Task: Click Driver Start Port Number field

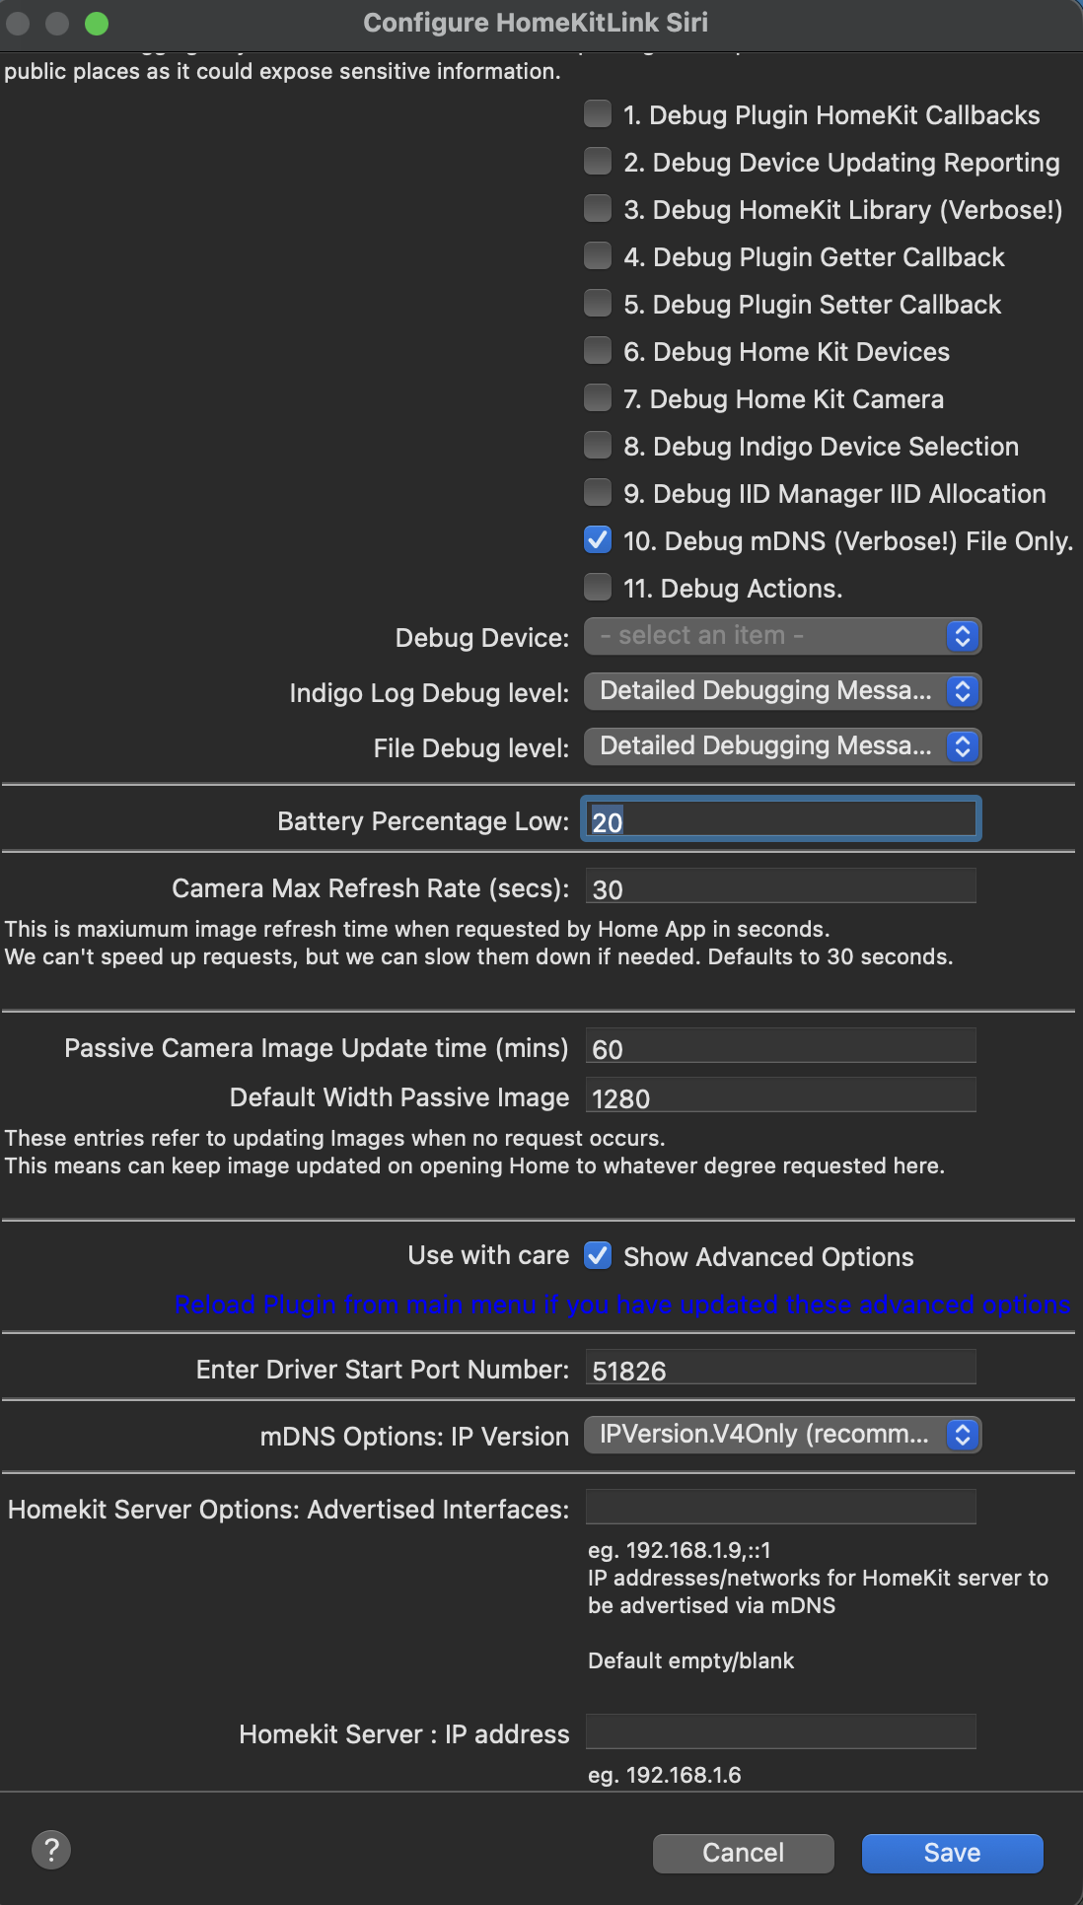Action: click(x=781, y=1368)
